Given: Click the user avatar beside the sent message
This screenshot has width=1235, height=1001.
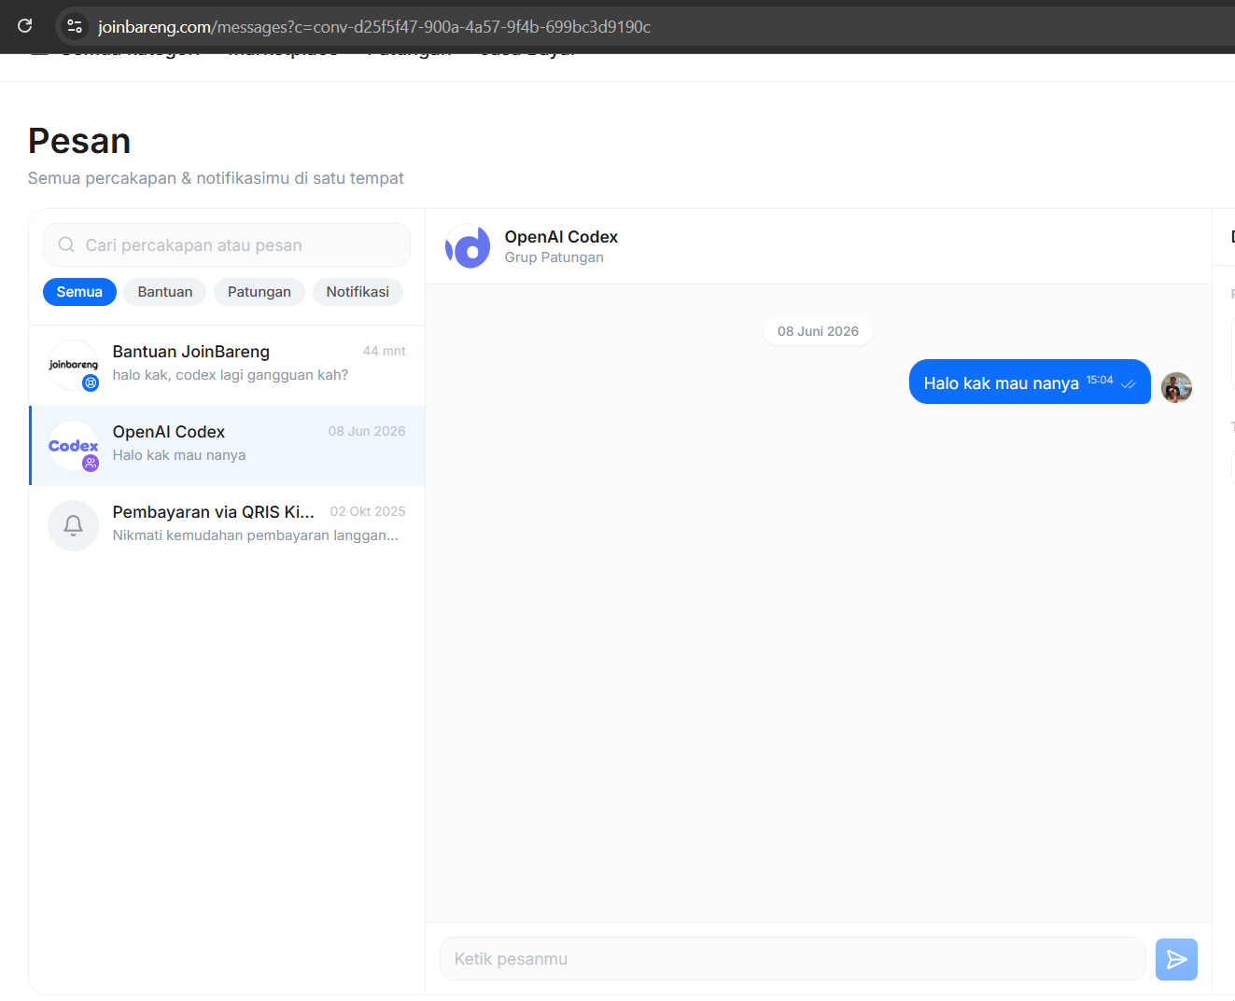Looking at the screenshot, I should coord(1176,387).
